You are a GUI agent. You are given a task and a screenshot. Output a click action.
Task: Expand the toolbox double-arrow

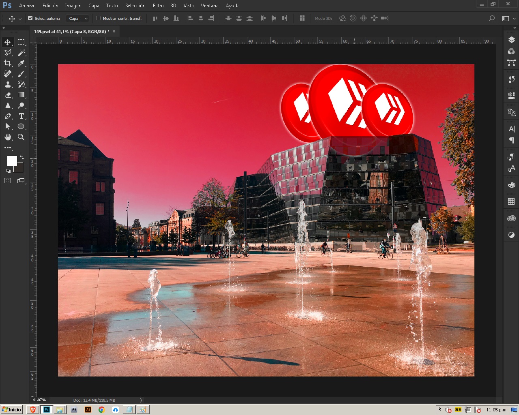[x=4, y=28]
